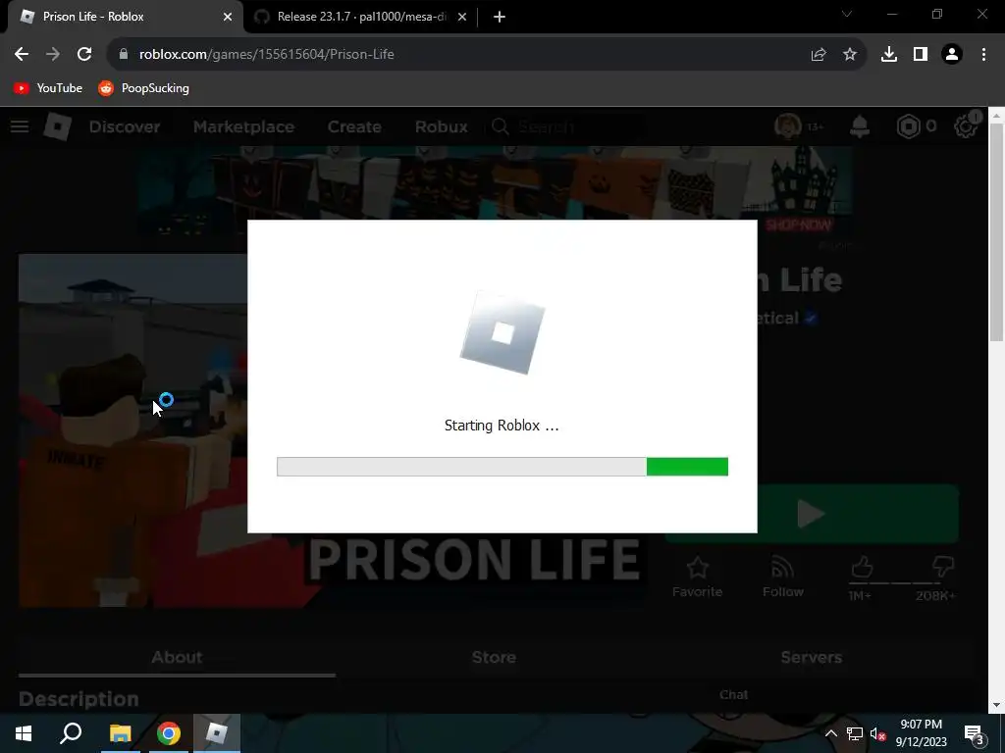Go back with the browser back arrow
Screen dimensions: 1005x753
pyautogui.click(x=22, y=55)
